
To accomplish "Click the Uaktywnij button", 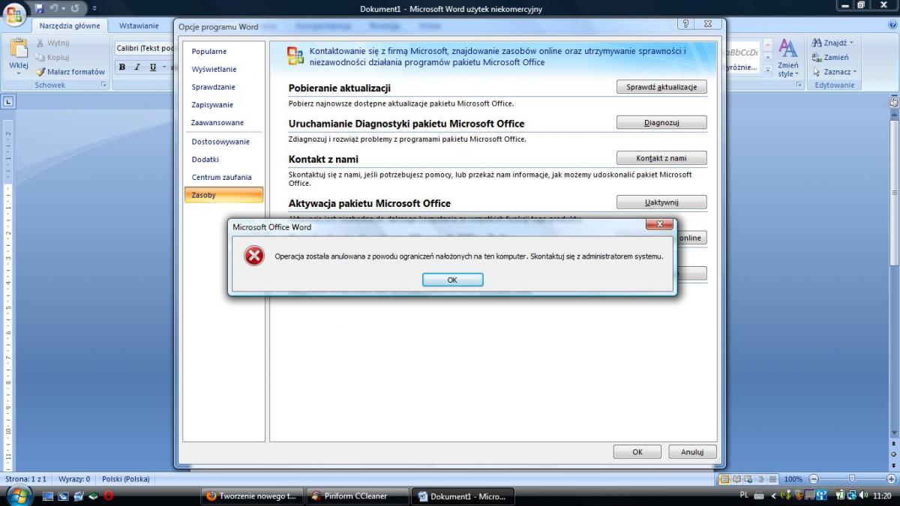I will 661,202.
